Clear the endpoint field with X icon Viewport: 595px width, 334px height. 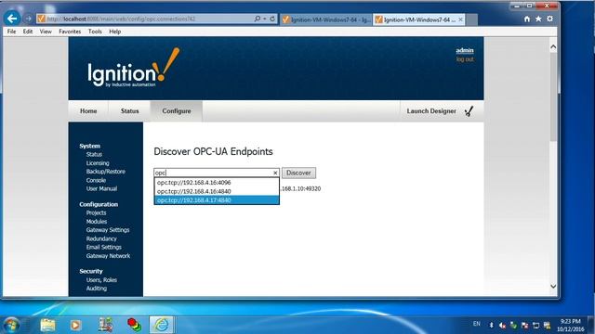pos(275,173)
